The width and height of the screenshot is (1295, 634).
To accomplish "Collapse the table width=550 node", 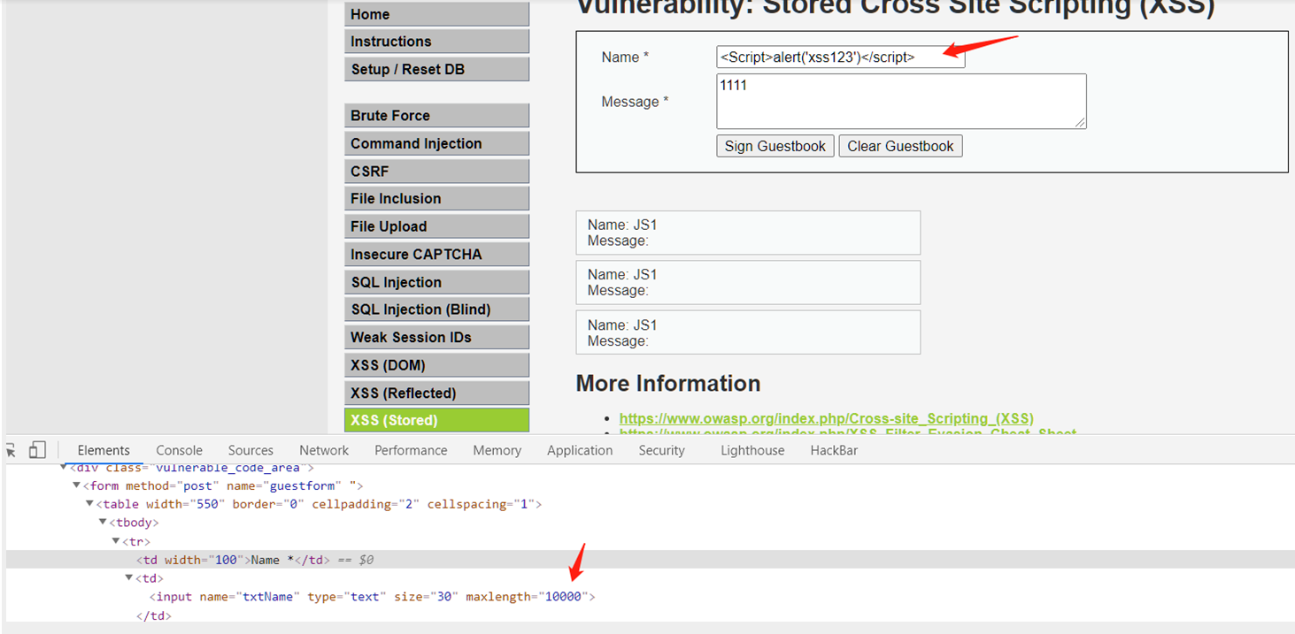I will coord(89,504).
